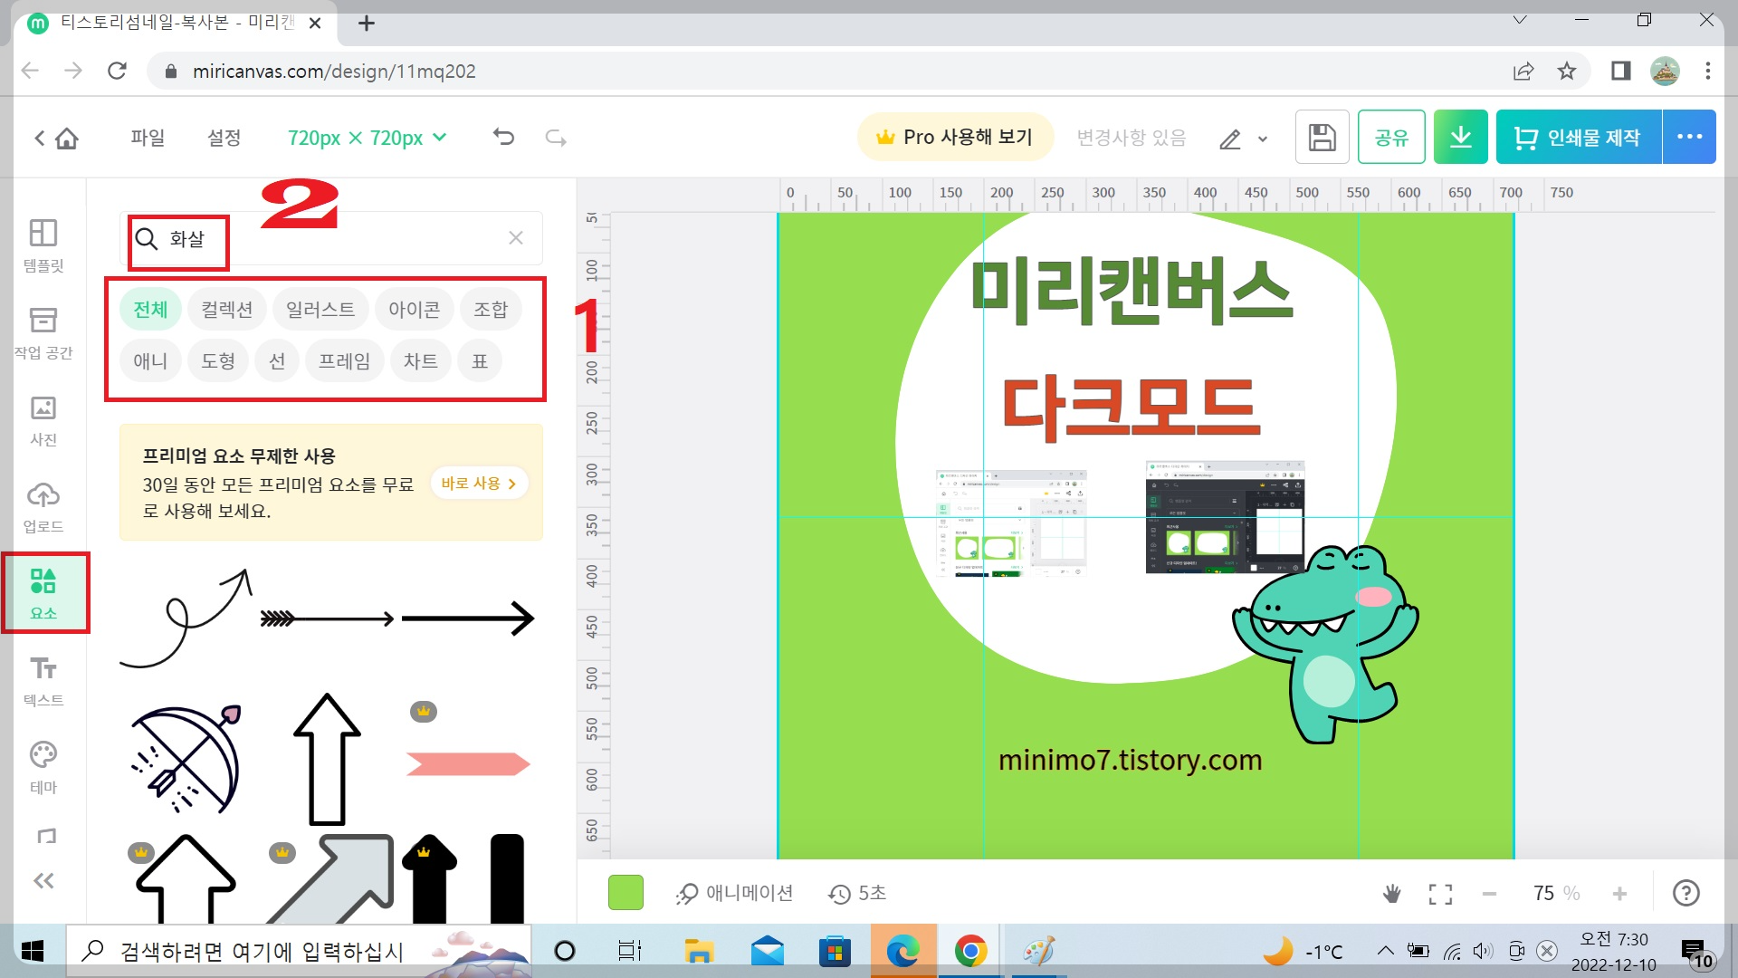1738x978 pixels.
Task: Select the 차트 chart filter chip
Action: pyautogui.click(x=420, y=361)
